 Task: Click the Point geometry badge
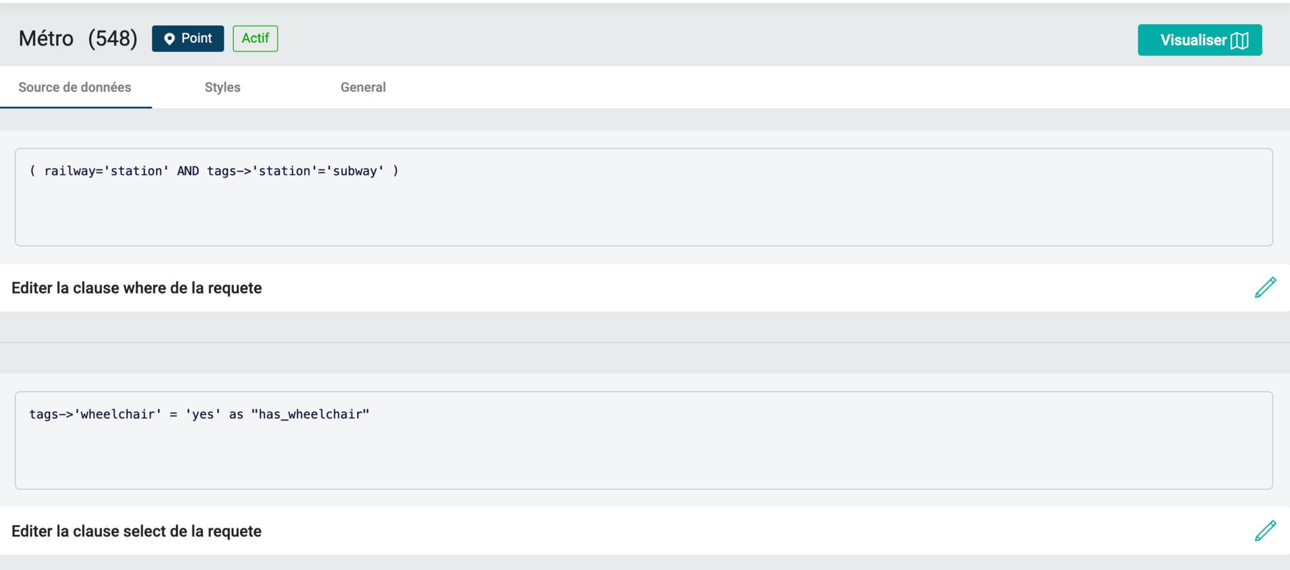click(187, 38)
